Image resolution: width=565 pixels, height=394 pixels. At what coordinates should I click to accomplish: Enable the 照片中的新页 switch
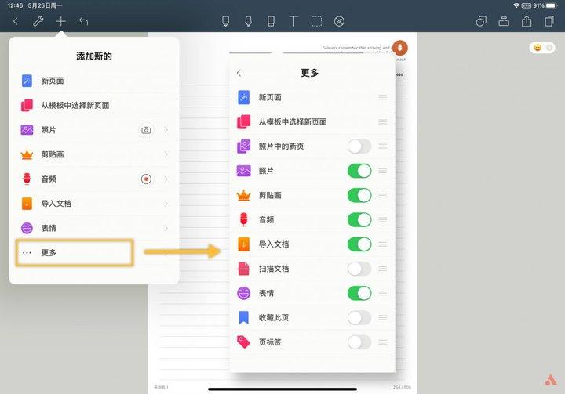click(359, 146)
